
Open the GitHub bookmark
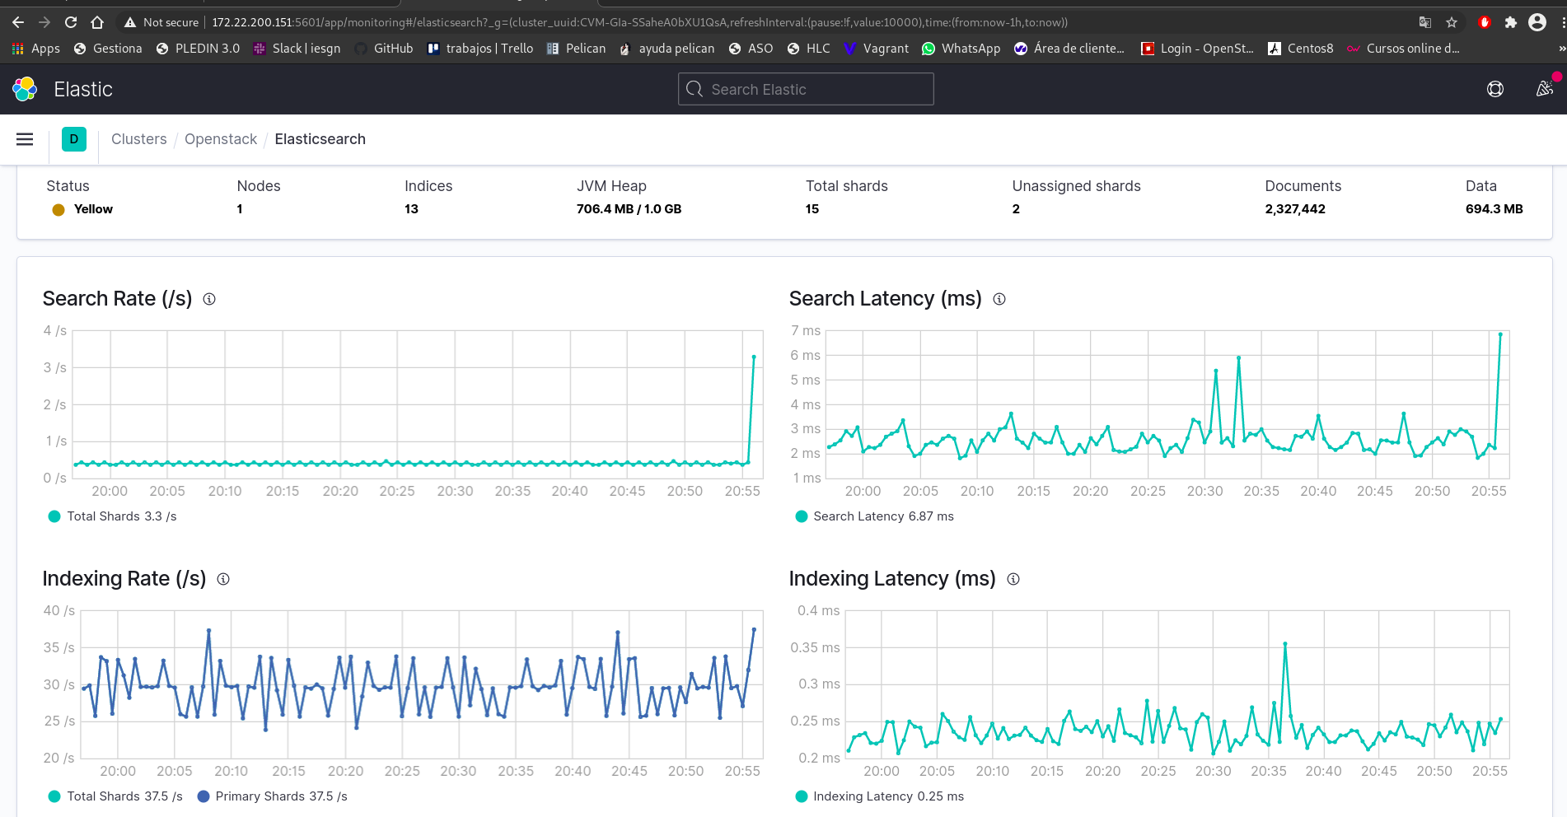point(384,49)
